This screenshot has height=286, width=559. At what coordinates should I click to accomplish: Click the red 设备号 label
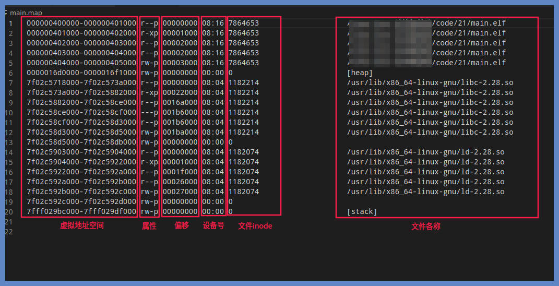pos(213,226)
